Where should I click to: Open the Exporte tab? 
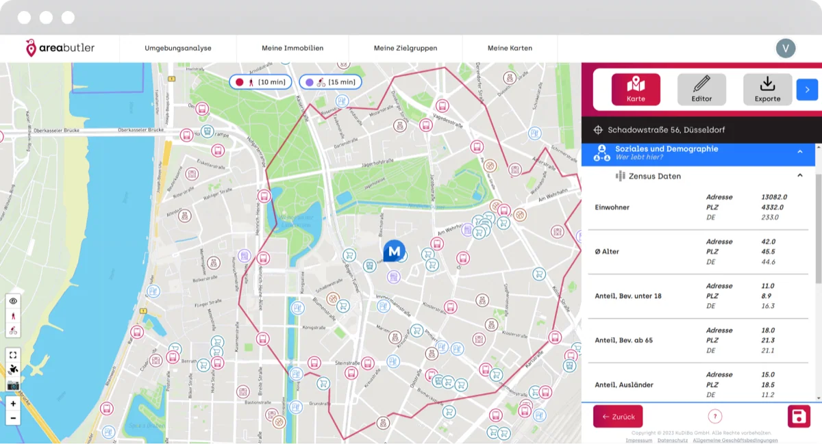point(767,90)
